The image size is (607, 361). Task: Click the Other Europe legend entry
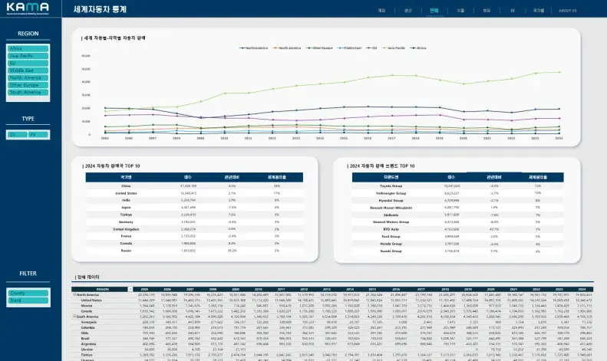click(319, 48)
